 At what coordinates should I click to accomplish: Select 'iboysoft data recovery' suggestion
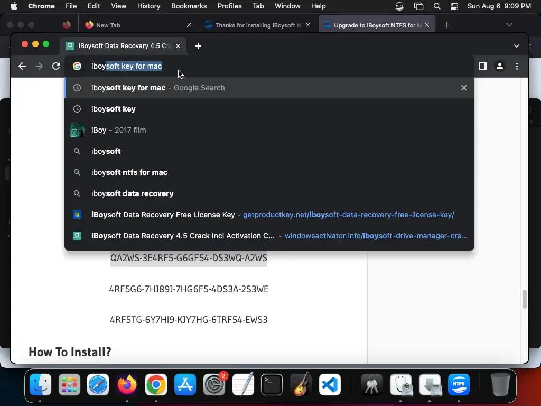pos(269,193)
